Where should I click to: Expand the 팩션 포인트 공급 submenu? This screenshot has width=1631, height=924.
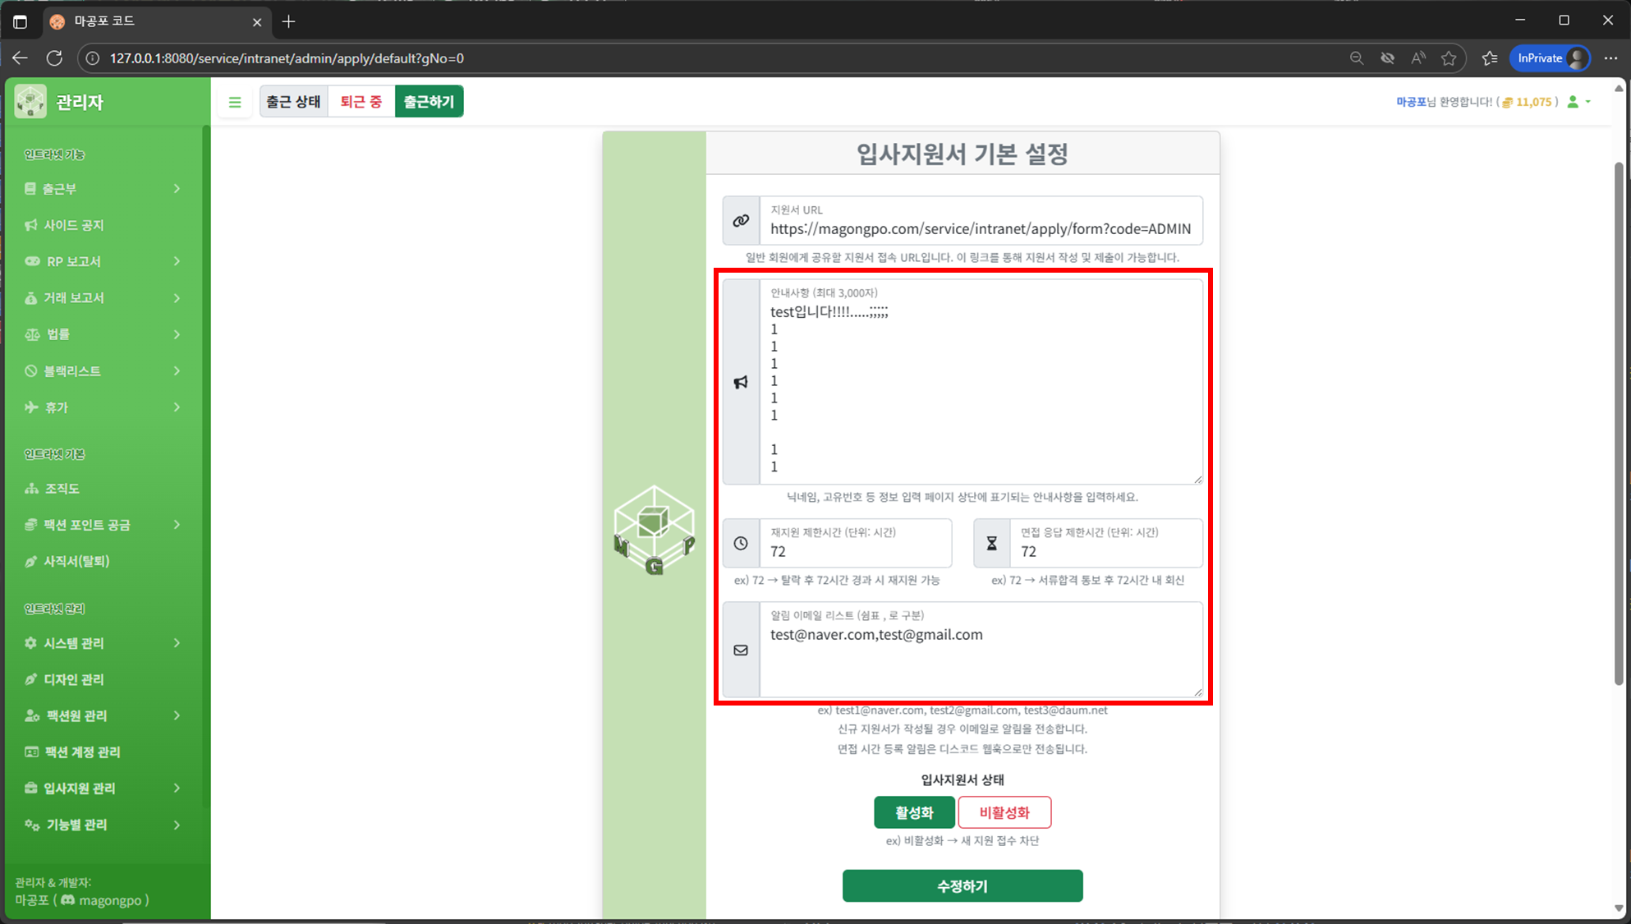(x=177, y=525)
